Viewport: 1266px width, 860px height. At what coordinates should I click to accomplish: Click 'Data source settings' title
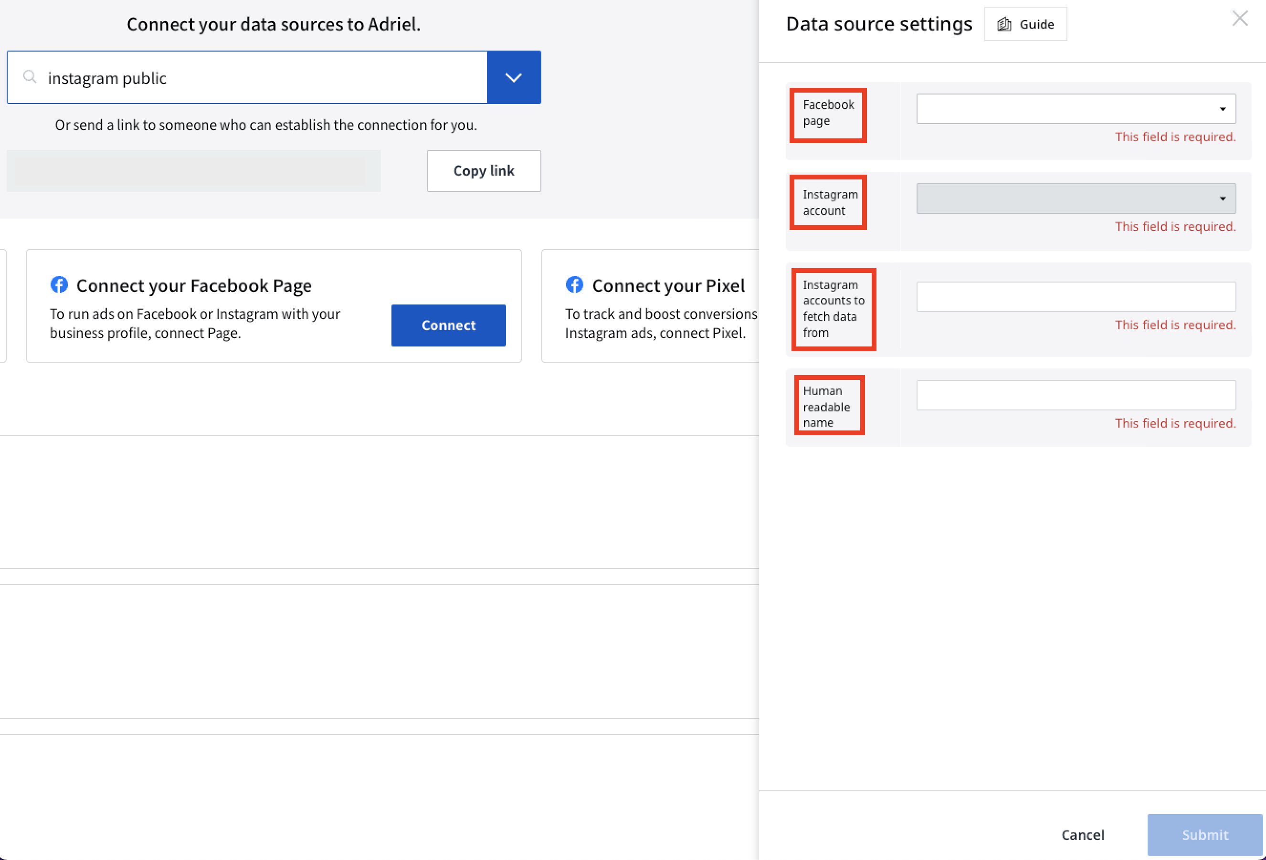(x=879, y=24)
